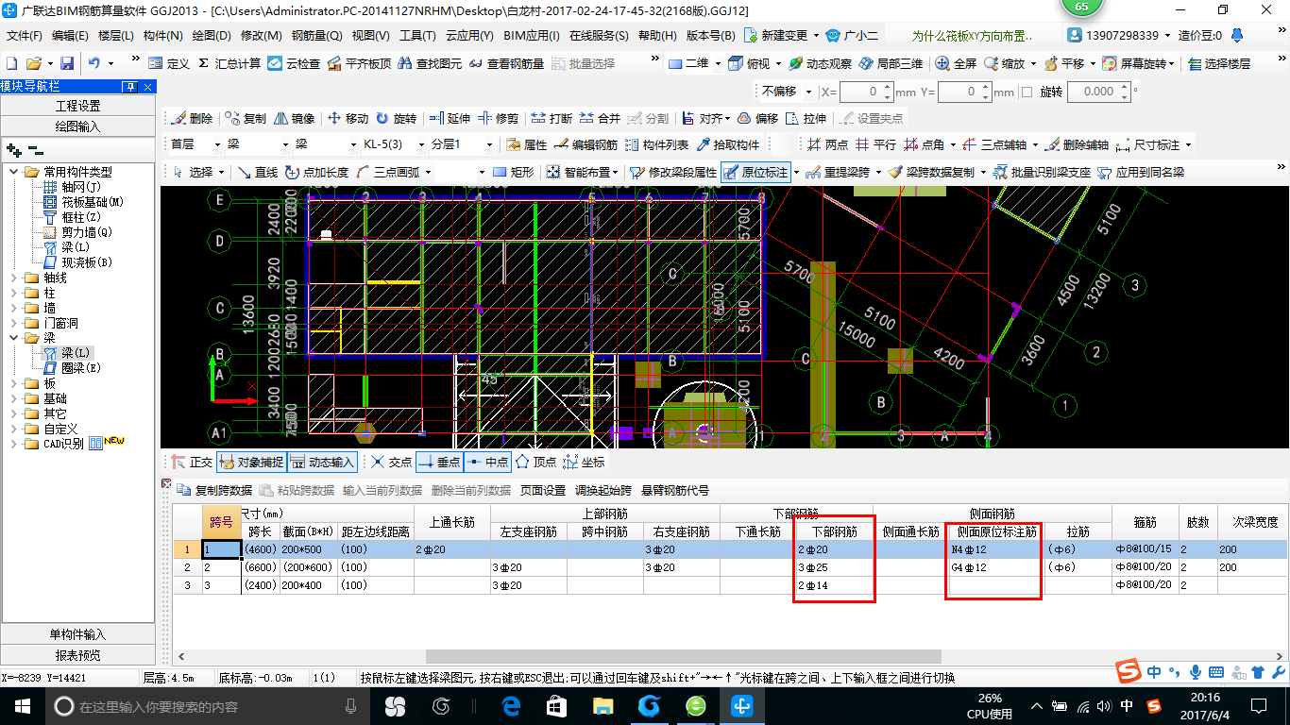Activate 全屏 full screen view
Image resolution: width=1290 pixels, height=725 pixels.
click(956, 63)
